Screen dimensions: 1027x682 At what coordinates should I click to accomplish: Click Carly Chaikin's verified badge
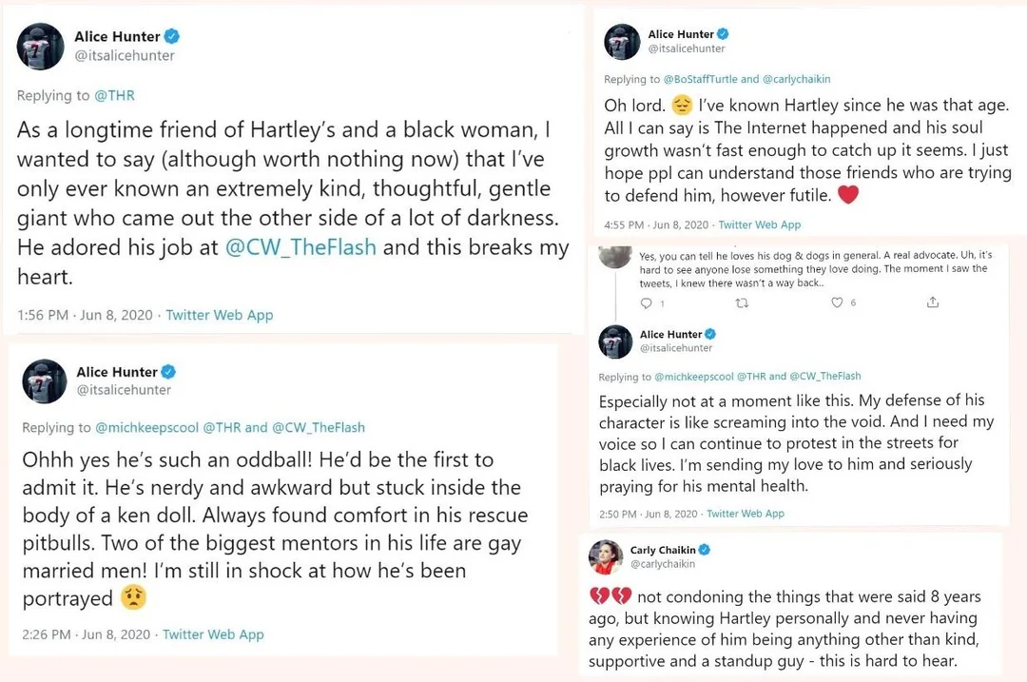(x=705, y=549)
